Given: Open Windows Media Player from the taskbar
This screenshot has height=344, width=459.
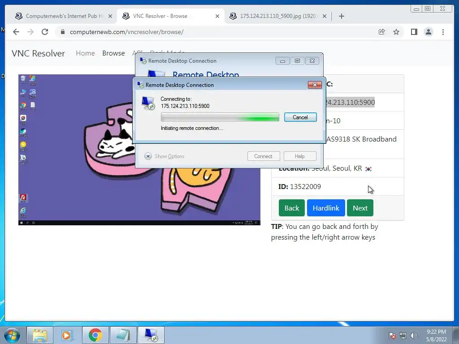Looking at the screenshot, I should click(x=66, y=335).
